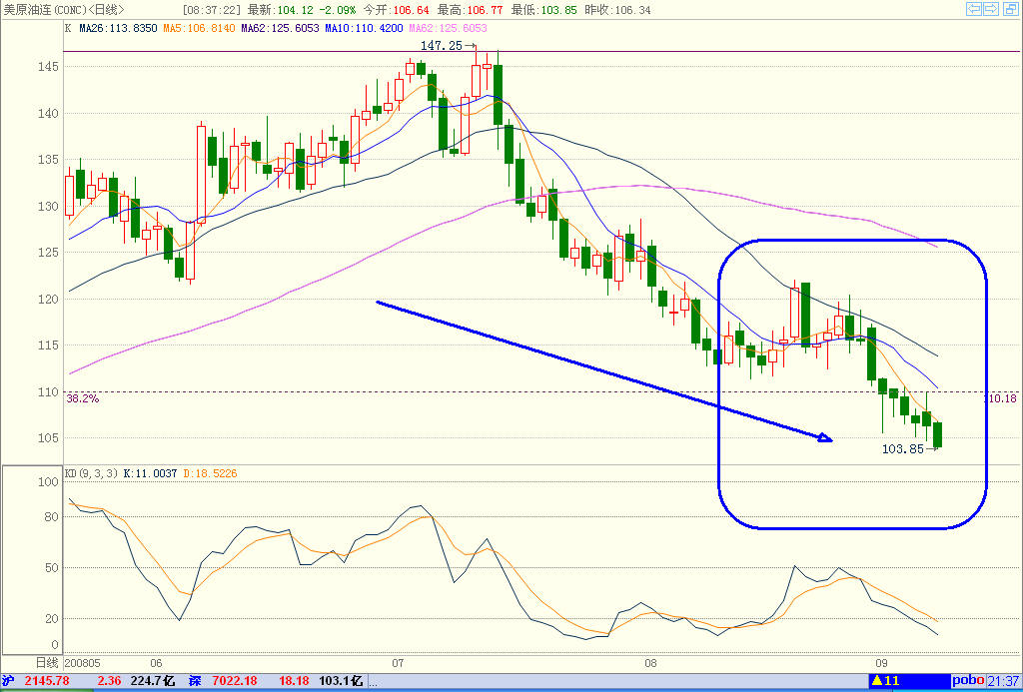Click the 38.2% retracement label

(82, 398)
